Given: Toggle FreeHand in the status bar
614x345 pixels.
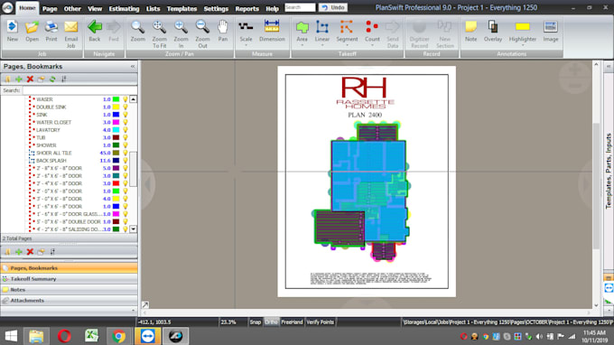Looking at the screenshot, I should (x=292, y=322).
